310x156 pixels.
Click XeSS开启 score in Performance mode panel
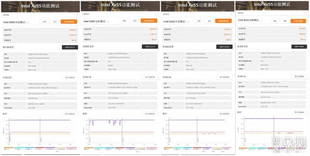click(303, 34)
